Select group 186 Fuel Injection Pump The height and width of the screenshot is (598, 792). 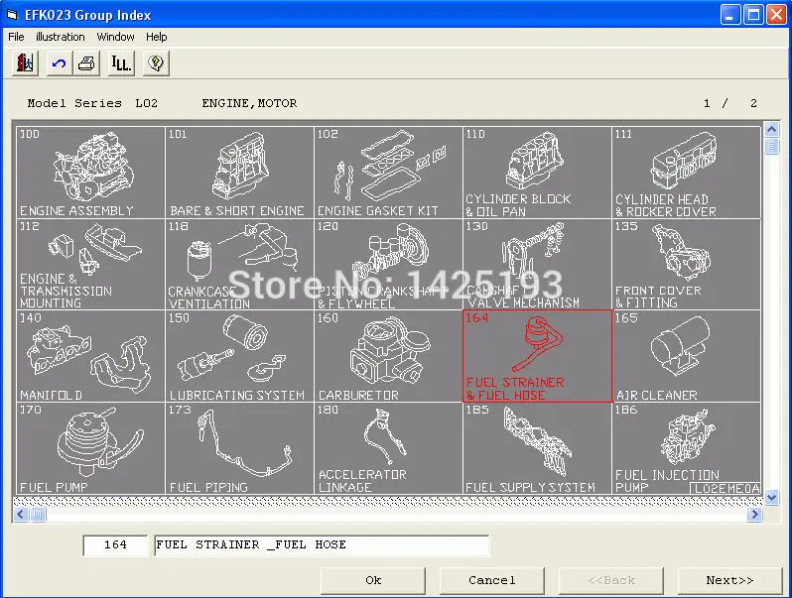687,448
